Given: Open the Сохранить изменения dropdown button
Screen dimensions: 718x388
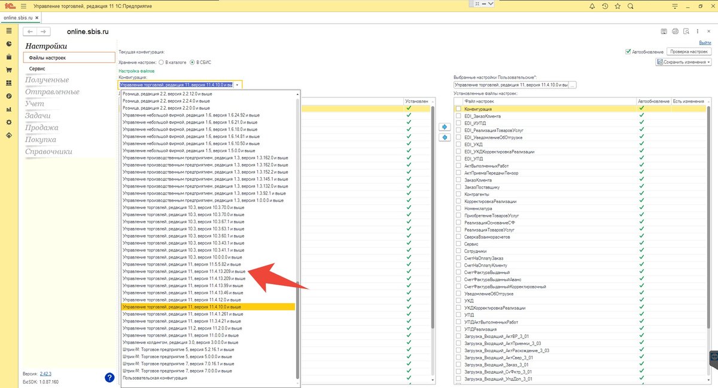Looking at the screenshot, I should [683, 62].
